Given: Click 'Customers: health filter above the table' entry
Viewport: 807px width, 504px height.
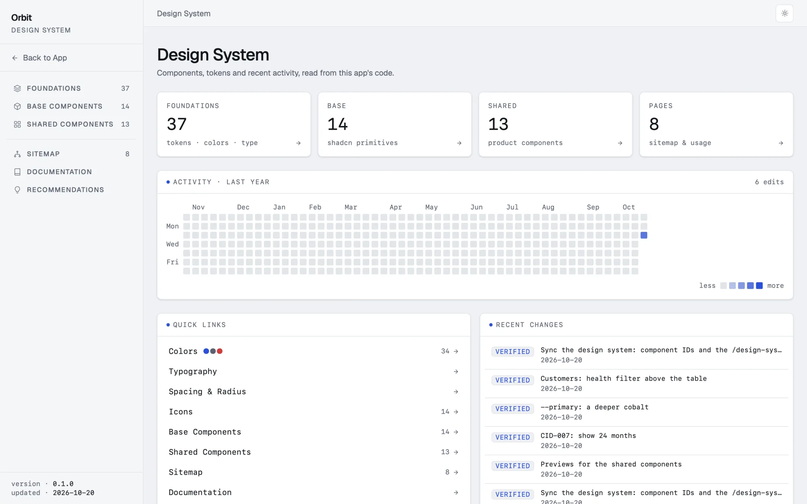Looking at the screenshot, I should 636,383.
